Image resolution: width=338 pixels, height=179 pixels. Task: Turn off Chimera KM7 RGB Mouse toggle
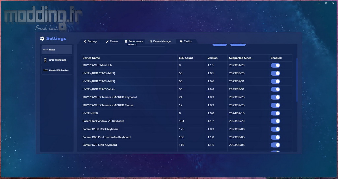click(275, 105)
